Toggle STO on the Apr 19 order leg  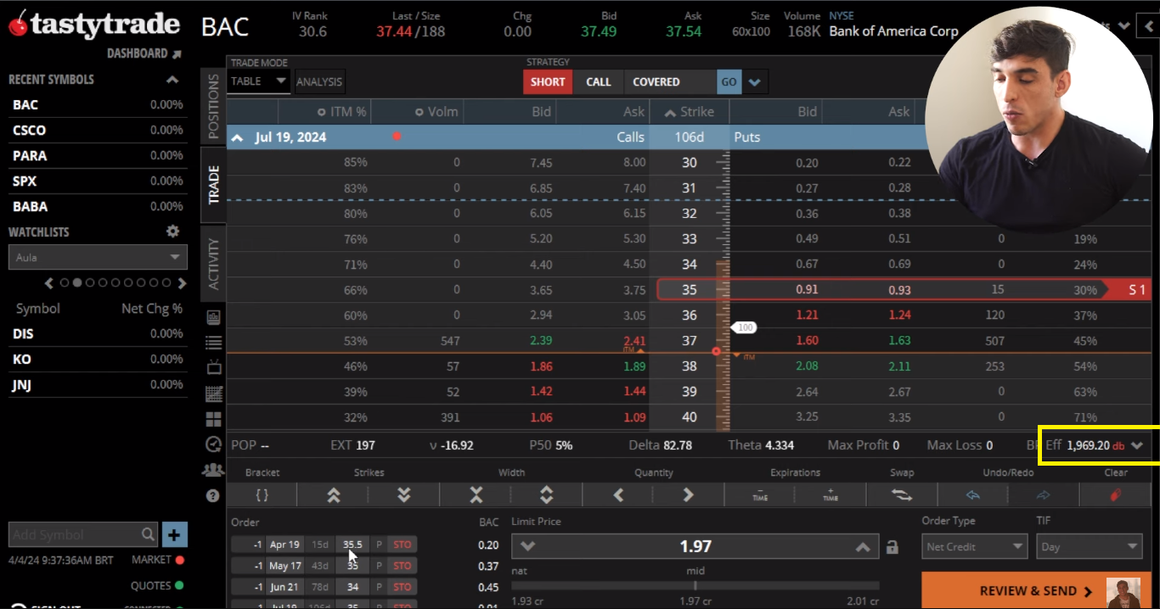click(402, 545)
